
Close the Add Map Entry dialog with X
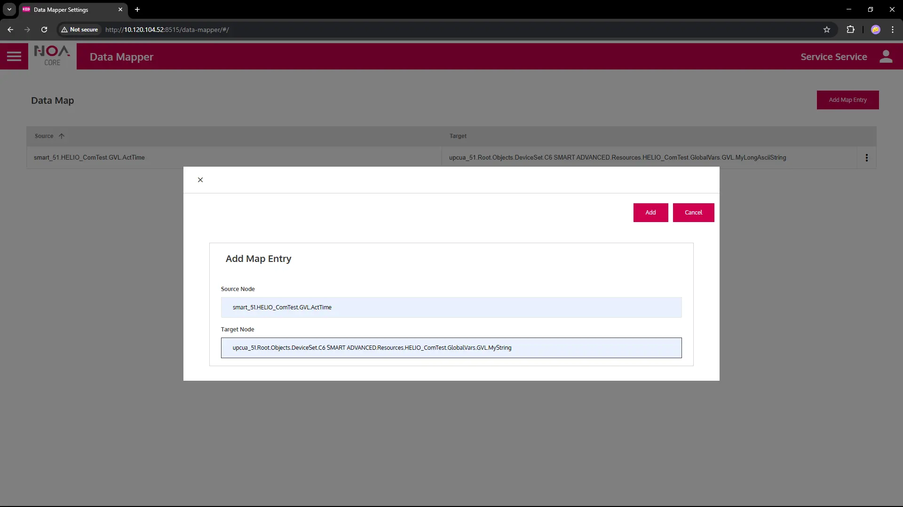200,180
